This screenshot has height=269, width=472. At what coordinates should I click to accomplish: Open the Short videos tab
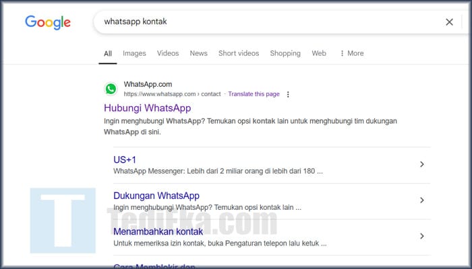pyautogui.click(x=238, y=53)
